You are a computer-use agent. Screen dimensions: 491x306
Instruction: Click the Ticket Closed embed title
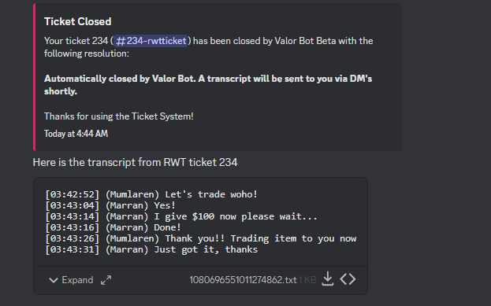78,21
